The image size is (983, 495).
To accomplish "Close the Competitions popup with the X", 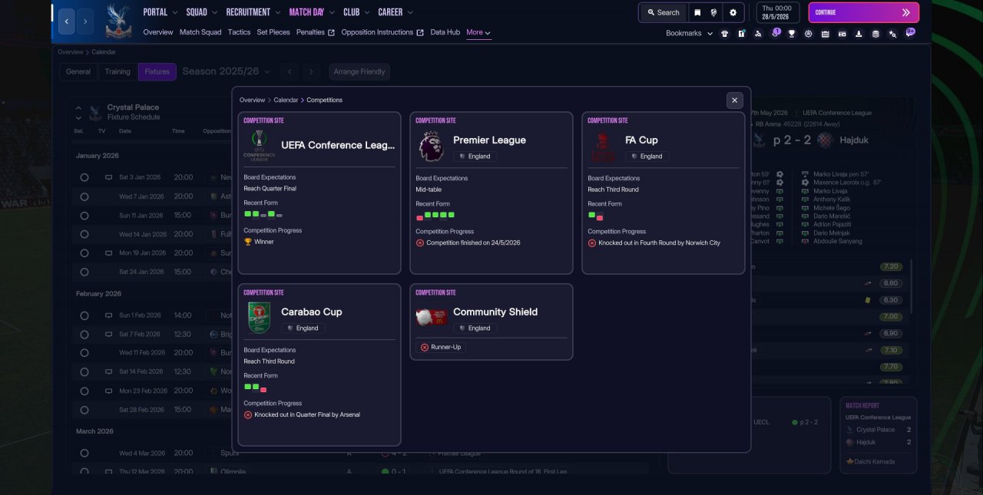I will [x=735, y=101].
